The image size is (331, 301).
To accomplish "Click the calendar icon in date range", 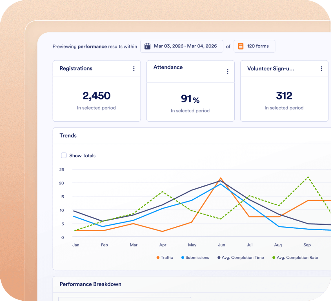I will pos(147,46).
